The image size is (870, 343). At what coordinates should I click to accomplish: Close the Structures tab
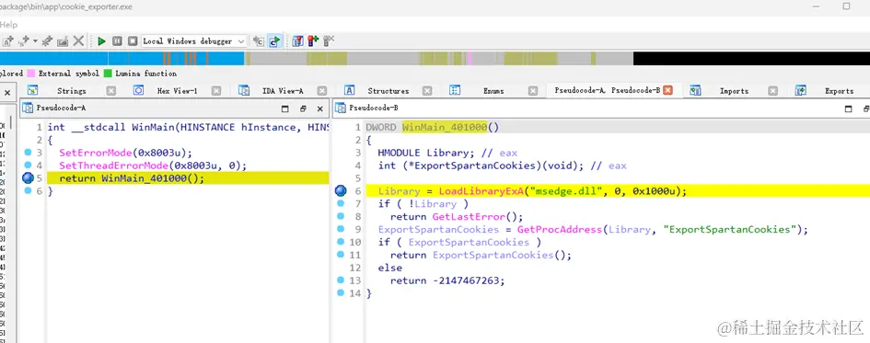point(426,91)
